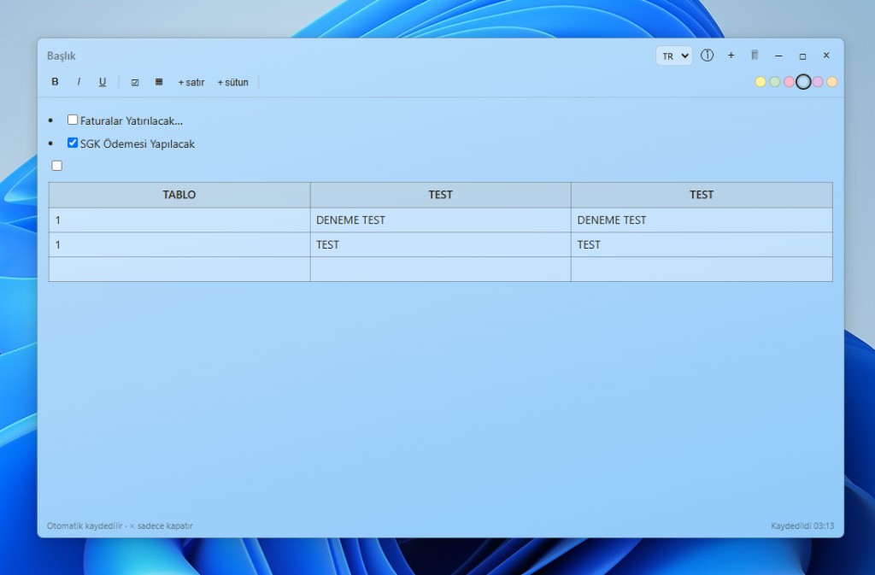
Task: Maximize the note window
Action: (802, 56)
